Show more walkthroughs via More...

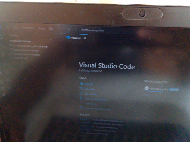click(x=145, y=95)
